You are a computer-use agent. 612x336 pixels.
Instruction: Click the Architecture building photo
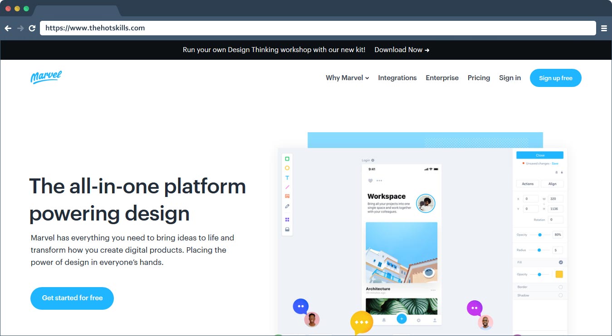coord(401,253)
